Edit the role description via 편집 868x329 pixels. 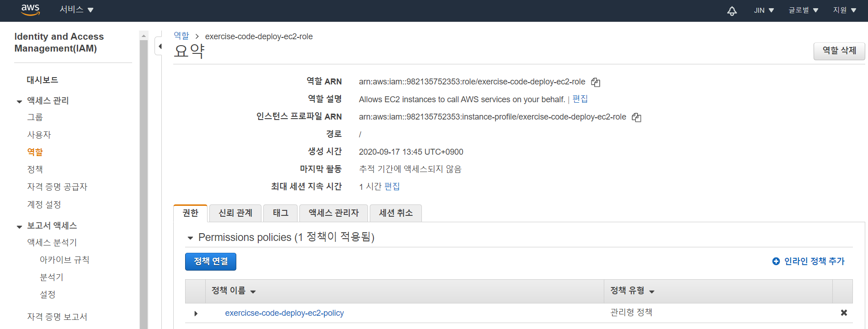pyautogui.click(x=580, y=99)
